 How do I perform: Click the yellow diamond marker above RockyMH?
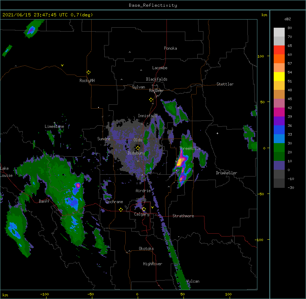(88, 72)
